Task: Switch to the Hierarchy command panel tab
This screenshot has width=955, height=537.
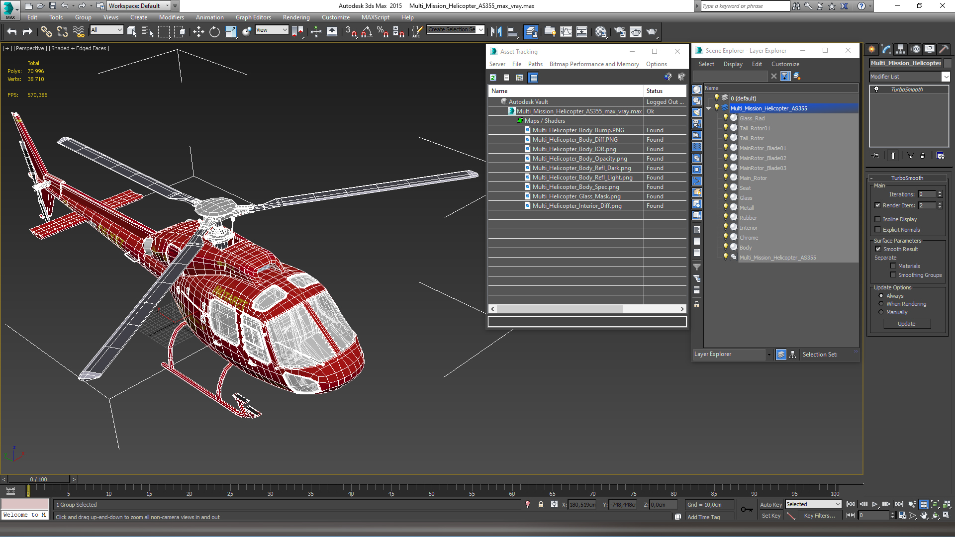Action: tap(901, 49)
